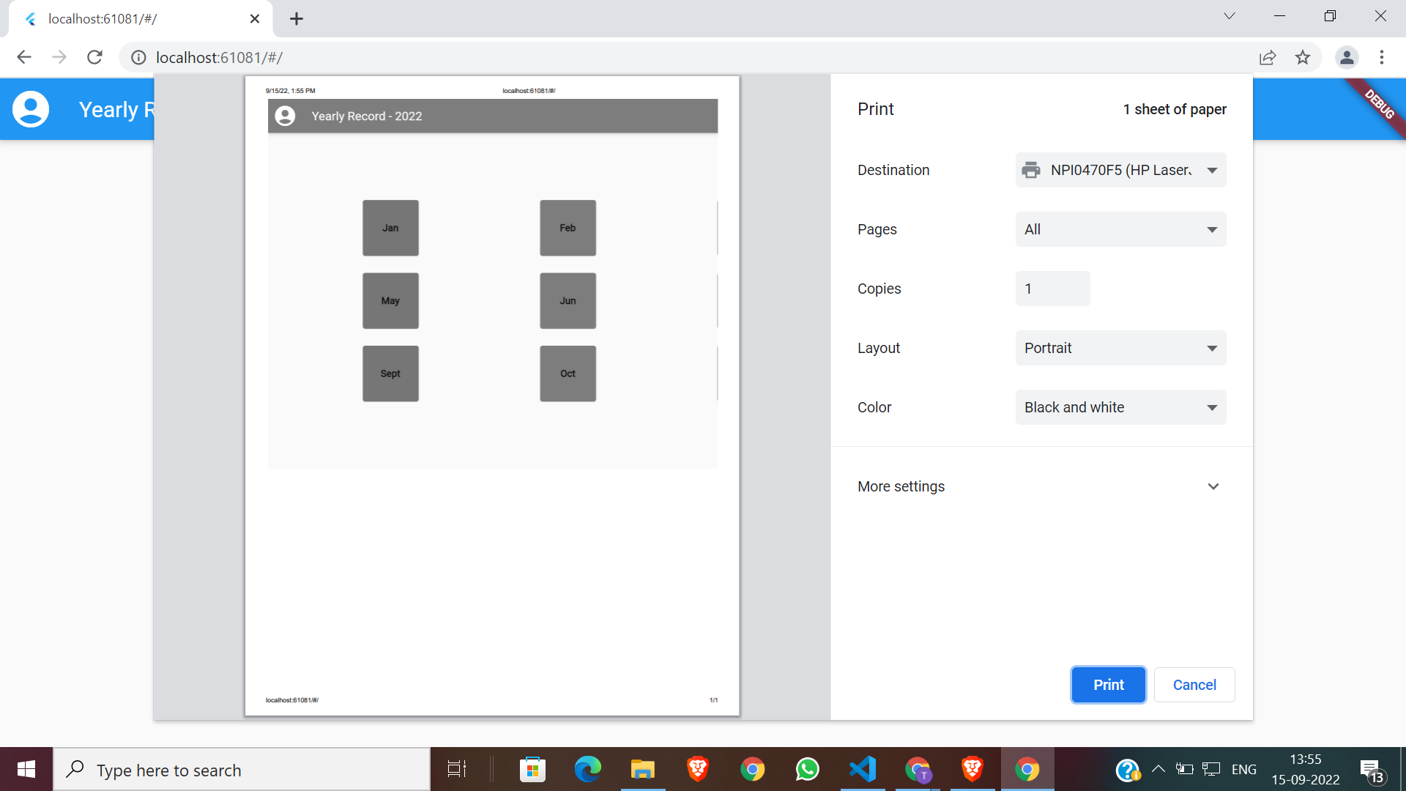Open the Pages dropdown set to All
Image resolution: width=1406 pixels, height=791 pixels.
click(x=1120, y=229)
